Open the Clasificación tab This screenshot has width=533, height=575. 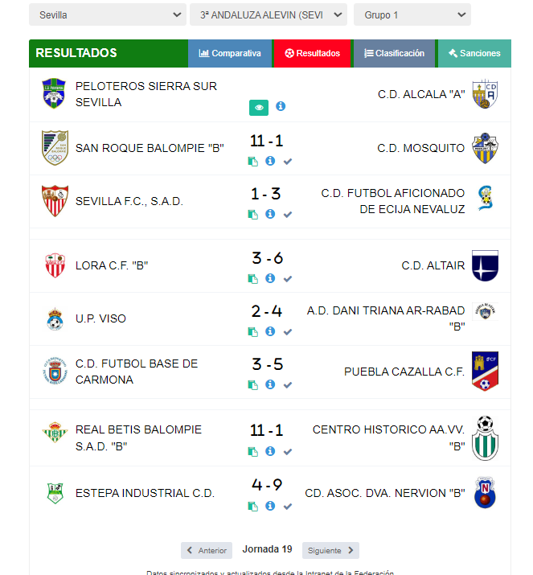(x=394, y=53)
